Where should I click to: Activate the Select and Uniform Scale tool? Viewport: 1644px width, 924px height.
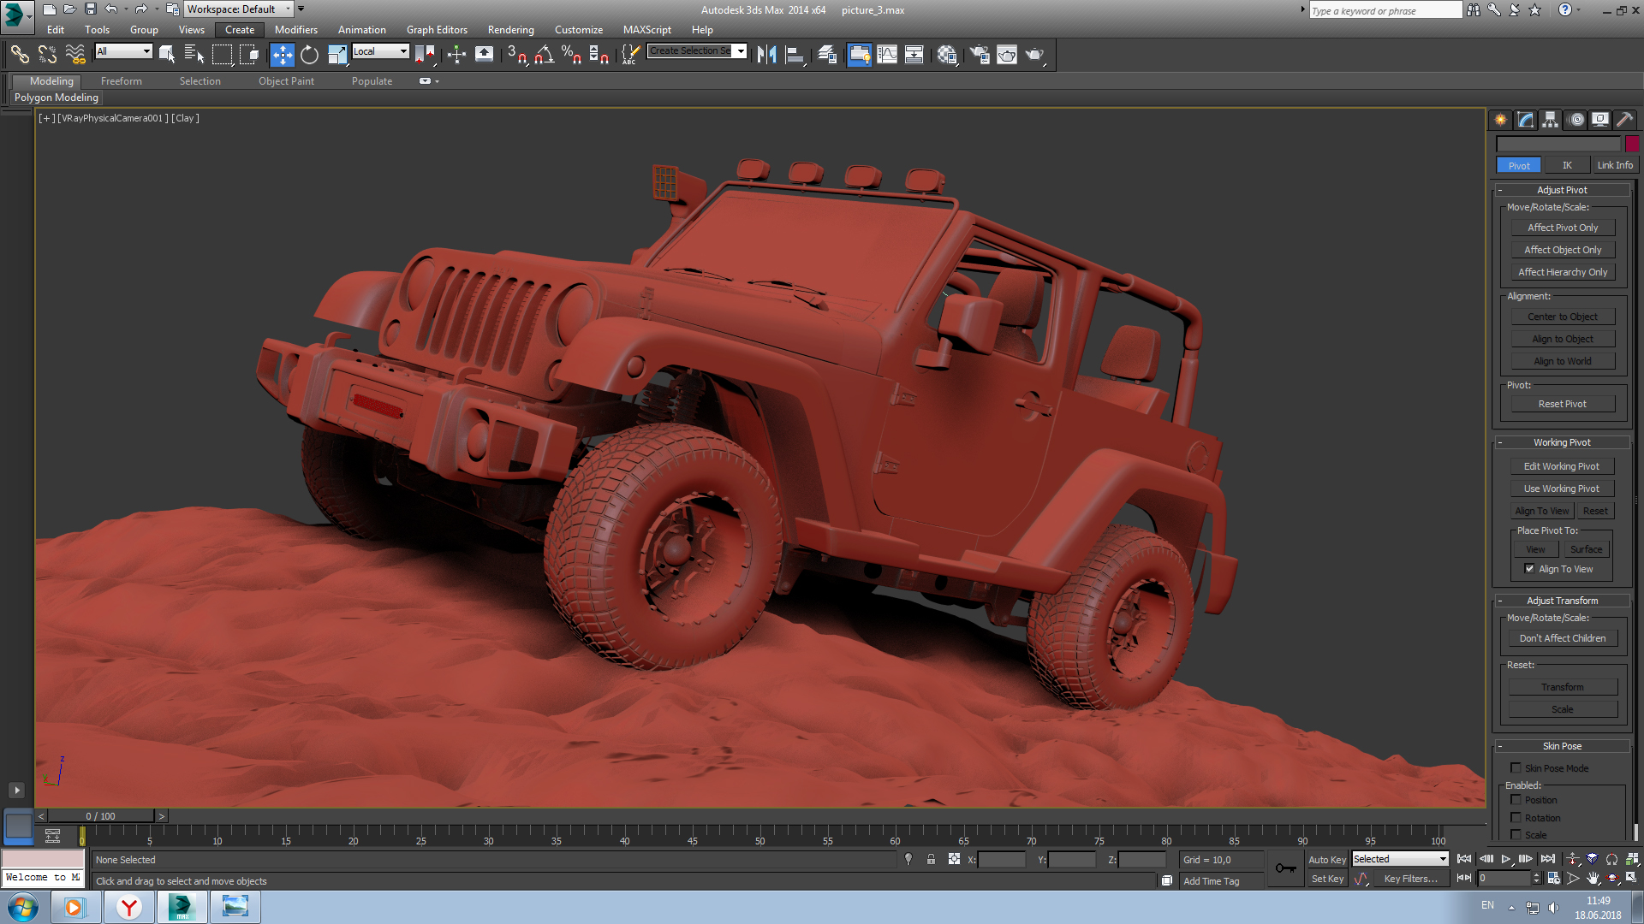337,55
